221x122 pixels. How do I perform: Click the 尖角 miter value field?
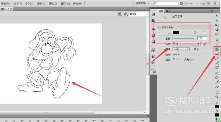pyautogui.click(x=192, y=60)
